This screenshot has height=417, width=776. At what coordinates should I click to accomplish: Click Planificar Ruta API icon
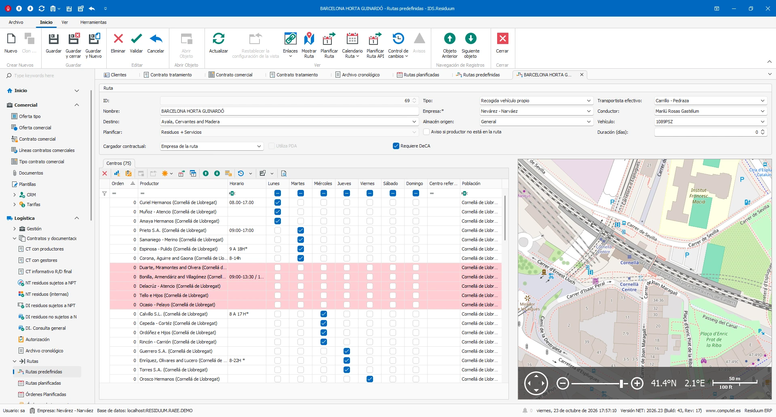[375, 45]
